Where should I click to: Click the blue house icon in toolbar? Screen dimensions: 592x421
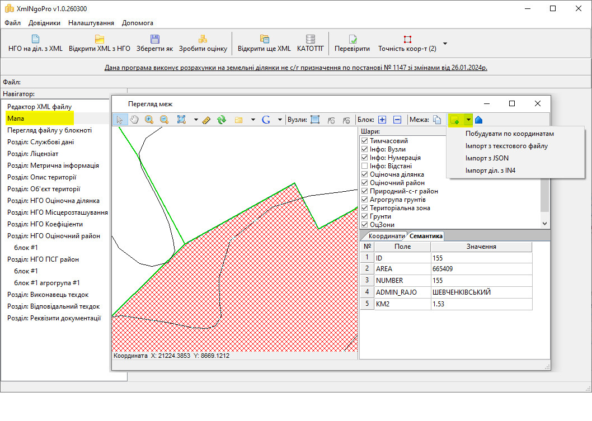coord(478,120)
